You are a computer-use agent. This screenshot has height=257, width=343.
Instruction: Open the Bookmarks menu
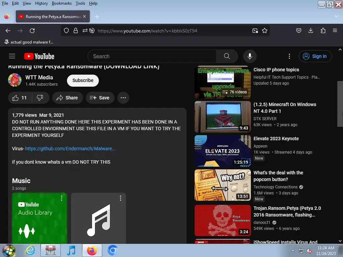point(62,3)
